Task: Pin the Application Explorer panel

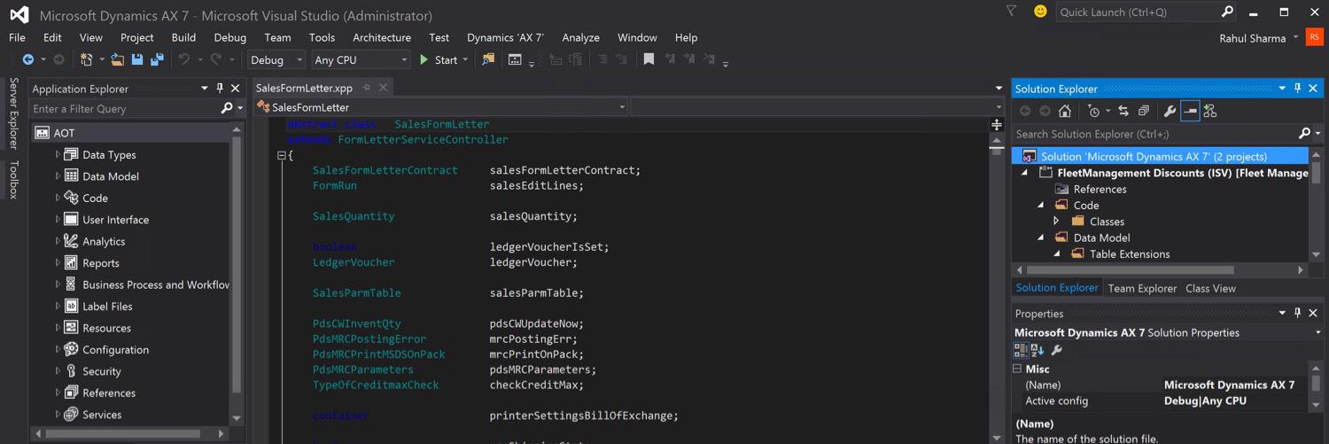Action: pos(221,89)
